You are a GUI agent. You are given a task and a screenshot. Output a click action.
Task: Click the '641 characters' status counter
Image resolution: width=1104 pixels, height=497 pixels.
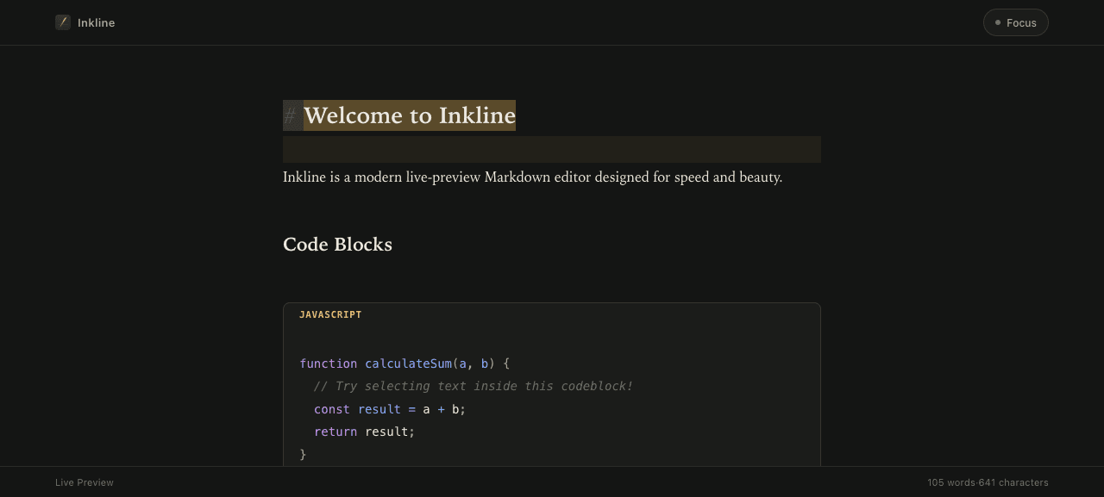(x=1013, y=482)
